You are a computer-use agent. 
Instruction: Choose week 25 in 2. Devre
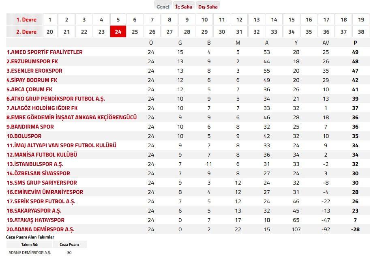coord(135,32)
